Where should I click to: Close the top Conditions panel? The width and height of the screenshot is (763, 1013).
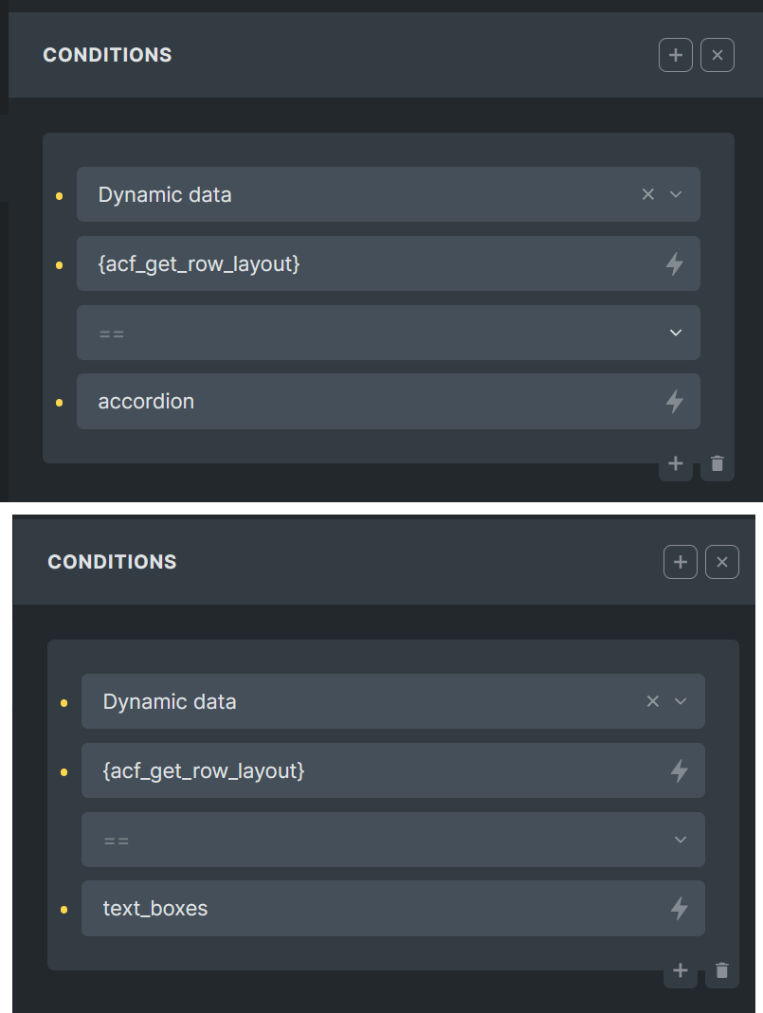(x=718, y=55)
